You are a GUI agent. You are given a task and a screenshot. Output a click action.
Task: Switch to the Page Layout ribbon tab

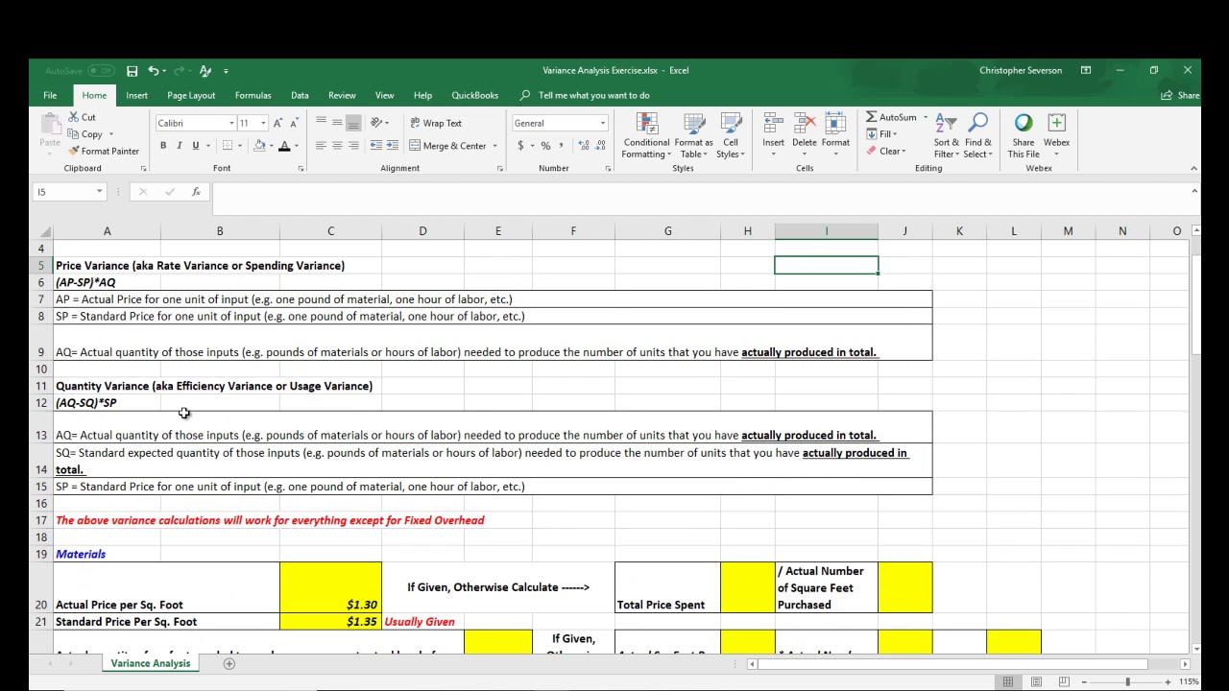(191, 95)
